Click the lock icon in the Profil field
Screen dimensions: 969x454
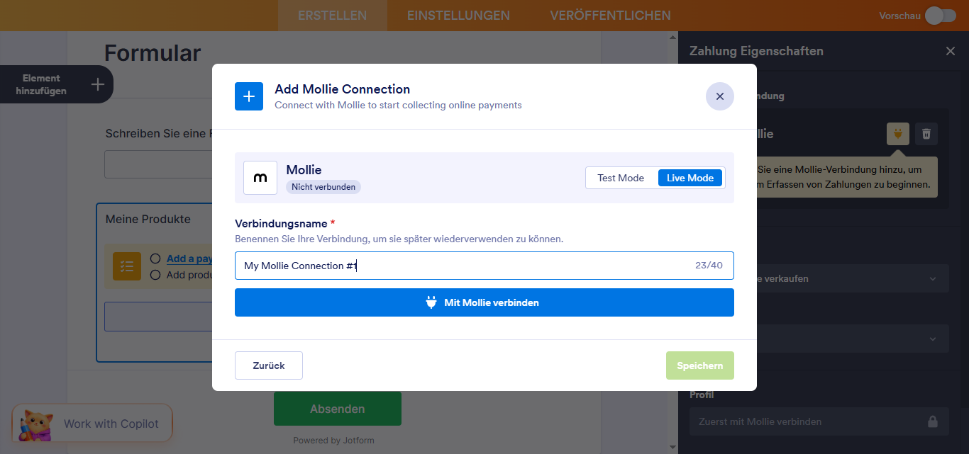[x=932, y=421]
